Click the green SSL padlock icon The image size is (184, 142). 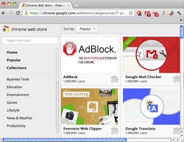coord(26,13)
